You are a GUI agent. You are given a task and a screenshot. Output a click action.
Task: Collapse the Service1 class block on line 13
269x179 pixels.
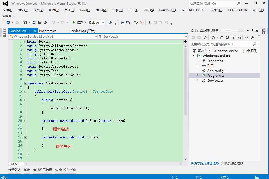(x=26, y=92)
